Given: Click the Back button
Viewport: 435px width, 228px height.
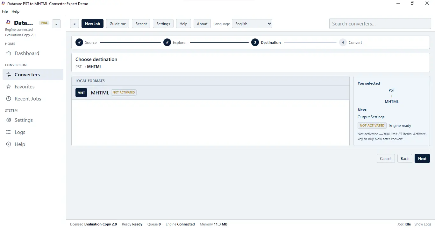Looking at the screenshot, I should point(405,158).
